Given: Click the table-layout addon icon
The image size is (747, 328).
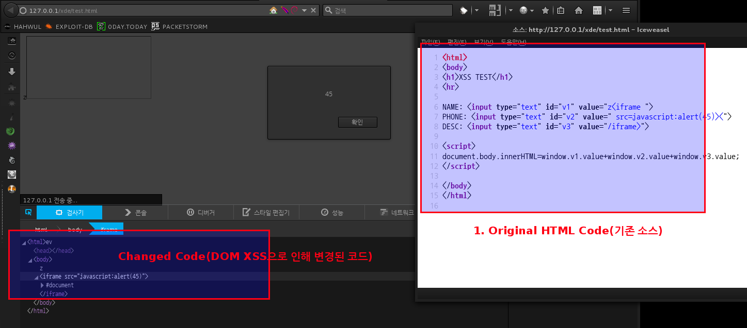Looking at the screenshot, I should click(x=597, y=10).
